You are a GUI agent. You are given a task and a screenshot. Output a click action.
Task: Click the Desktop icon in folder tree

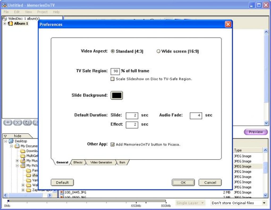point(11,141)
